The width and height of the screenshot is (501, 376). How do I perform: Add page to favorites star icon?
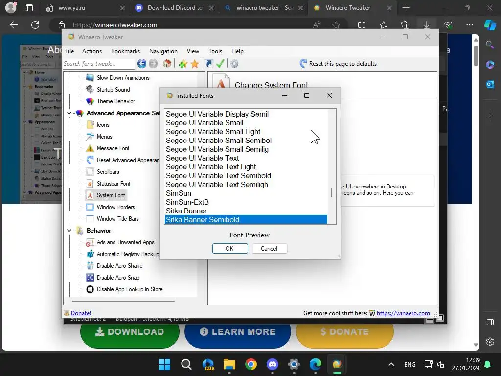[x=336, y=25]
